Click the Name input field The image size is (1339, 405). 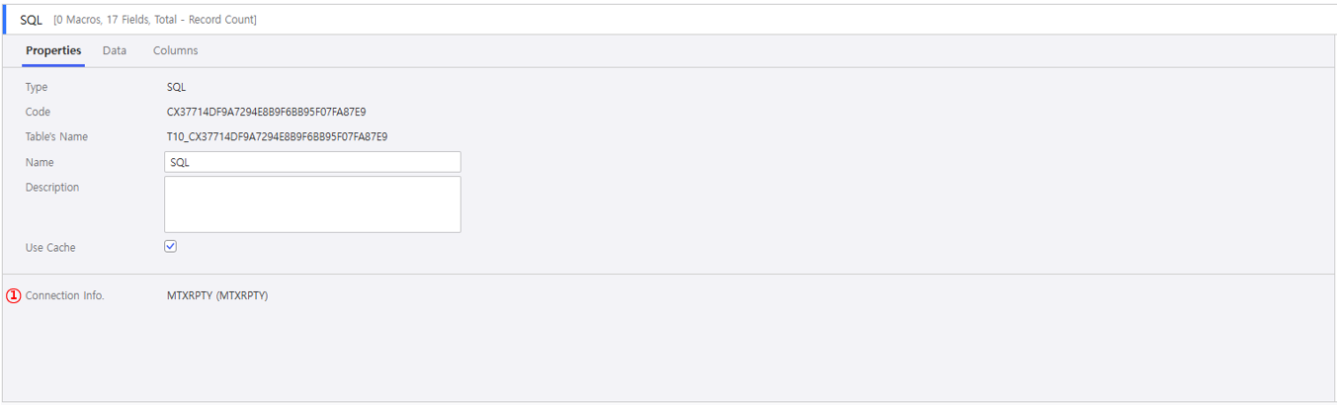click(x=312, y=162)
